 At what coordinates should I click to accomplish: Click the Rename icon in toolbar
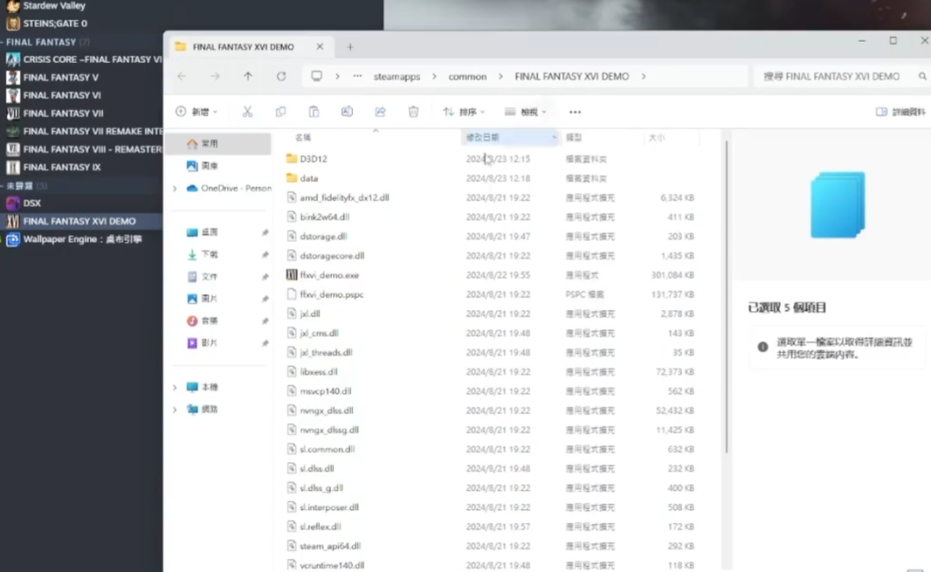click(x=346, y=112)
